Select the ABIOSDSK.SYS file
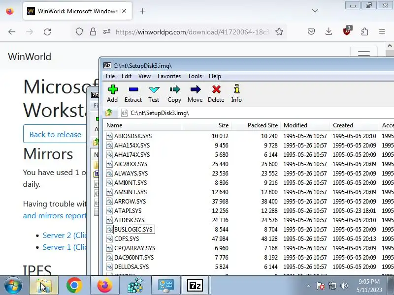 coord(133,136)
